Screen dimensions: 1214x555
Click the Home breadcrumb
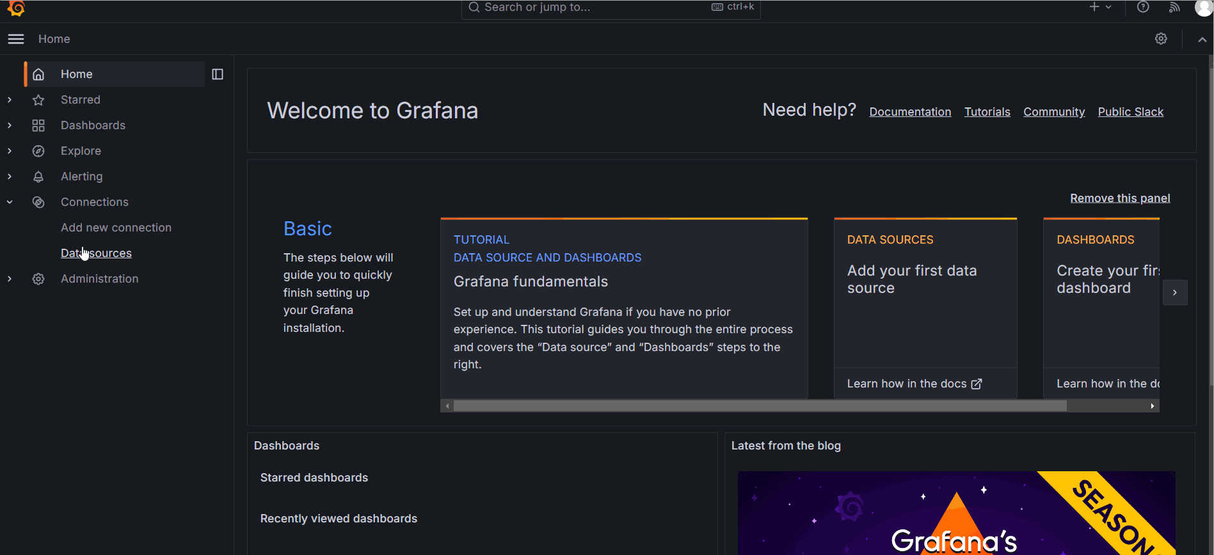54,39
